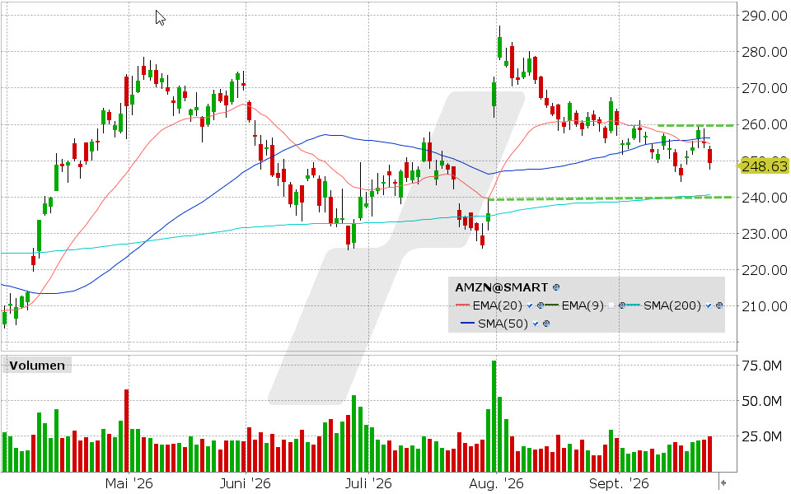Screen dimensions: 791x494
Task: Select the tallest green volume bar in August
Action: pyautogui.click(x=494, y=417)
